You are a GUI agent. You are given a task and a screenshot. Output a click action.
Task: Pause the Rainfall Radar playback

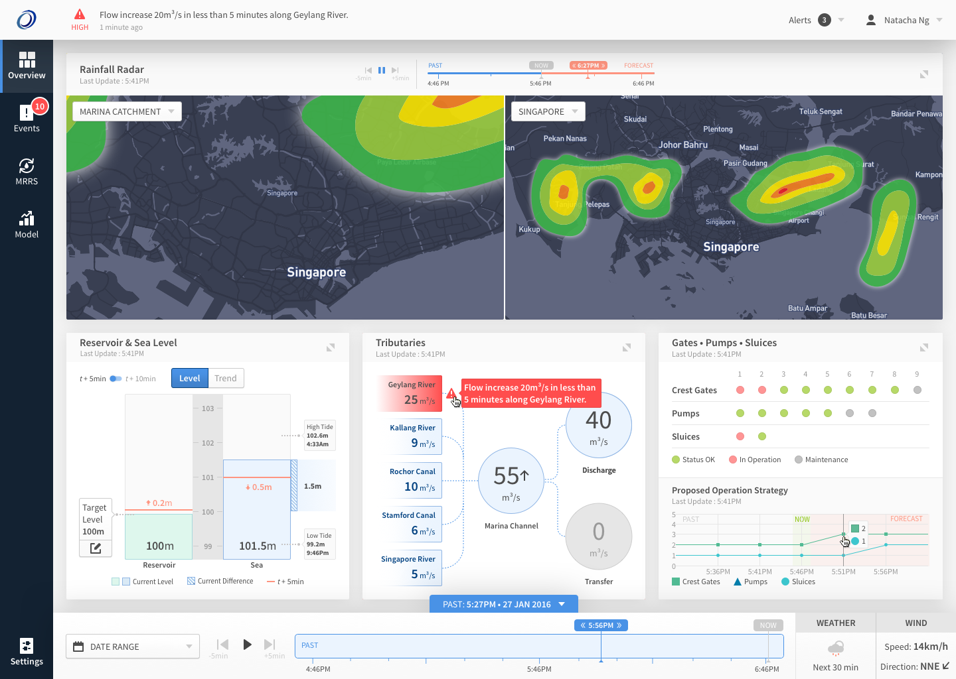pyautogui.click(x=382, y=70)
